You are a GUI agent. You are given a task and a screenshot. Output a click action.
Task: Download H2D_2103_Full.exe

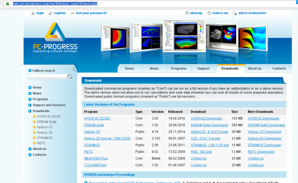click(x=205, y=138)
